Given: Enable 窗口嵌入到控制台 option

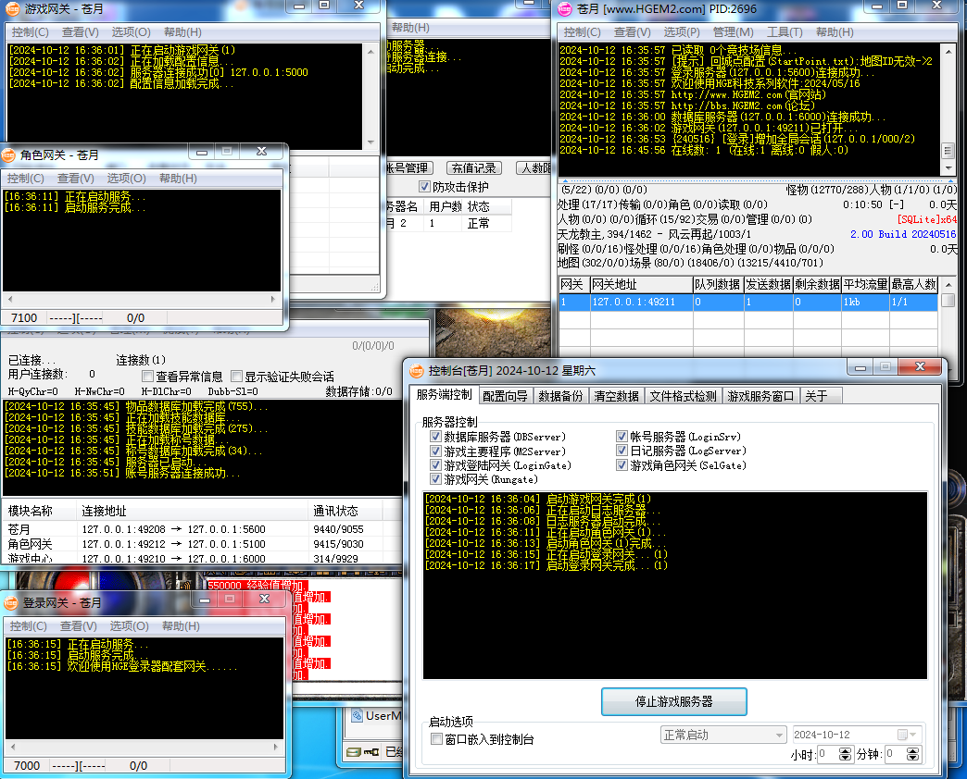Looking at the screenshot, I should coord(437,739).
